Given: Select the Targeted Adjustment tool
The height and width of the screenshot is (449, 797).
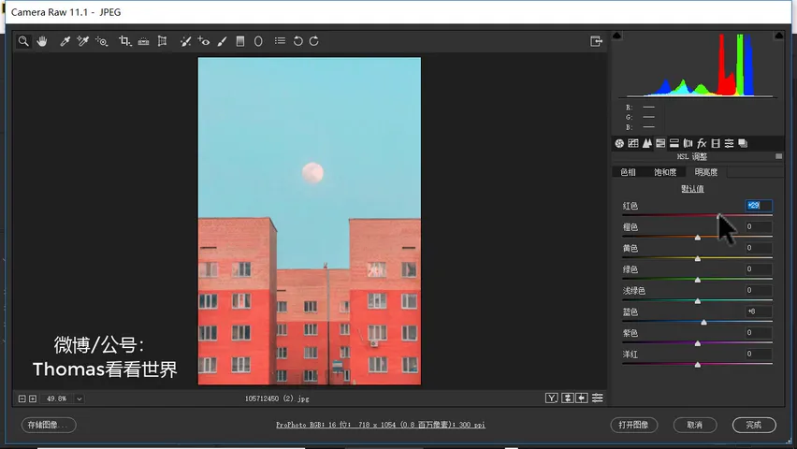Looking at the screenshot, I should (x=102, y=41).
